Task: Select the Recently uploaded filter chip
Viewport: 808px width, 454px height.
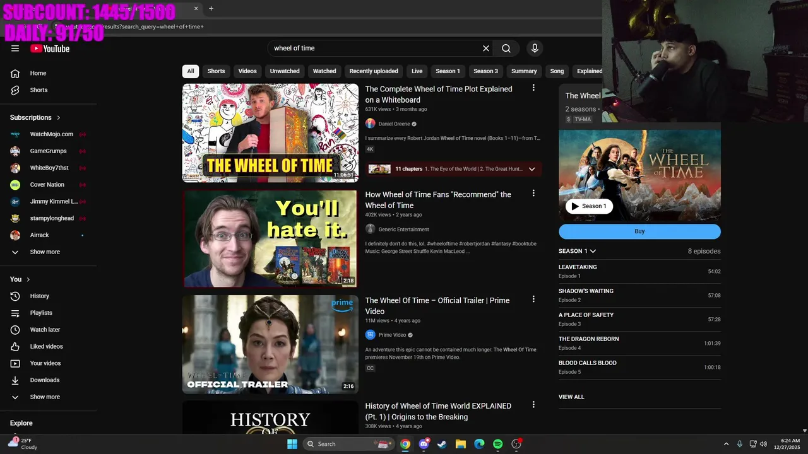Action: 374,71
